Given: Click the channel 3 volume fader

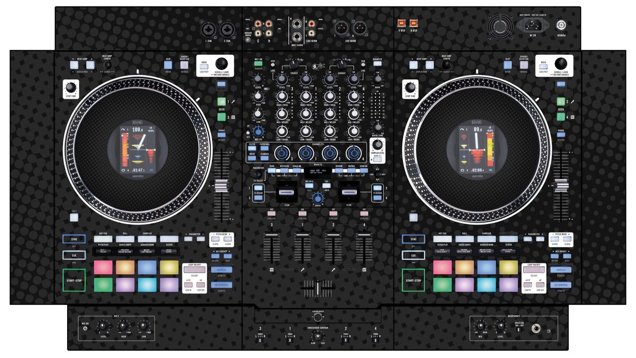Looking at the screenshot, I should coord(271,235).
